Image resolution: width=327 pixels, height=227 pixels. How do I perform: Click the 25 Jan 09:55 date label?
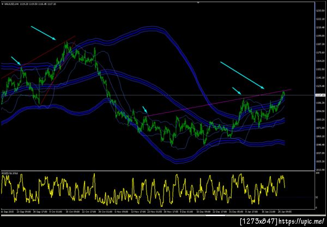click(x=286, y=212)
